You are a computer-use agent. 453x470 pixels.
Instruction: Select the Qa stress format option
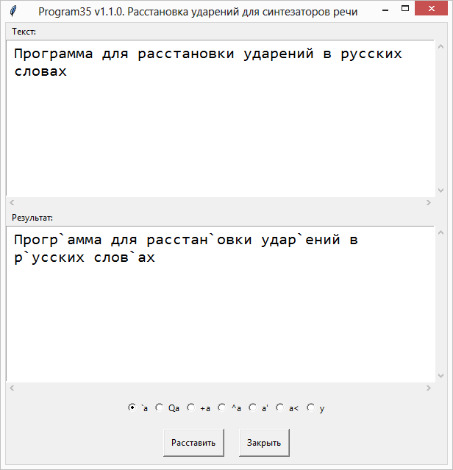(x=160, y=407)
